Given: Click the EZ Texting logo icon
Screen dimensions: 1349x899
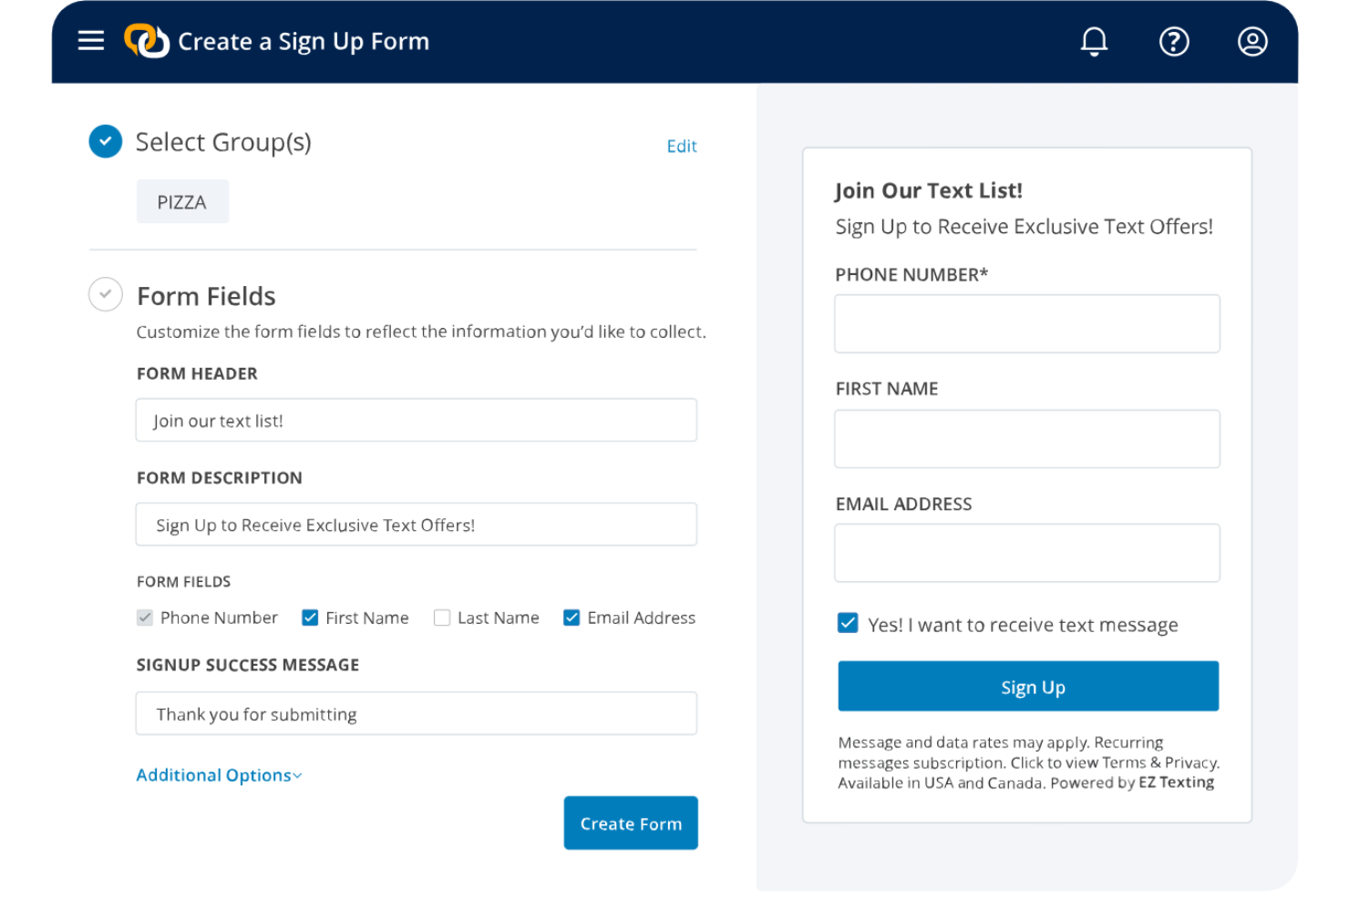Looking at the screenshot, I should (x=147, y=41).
